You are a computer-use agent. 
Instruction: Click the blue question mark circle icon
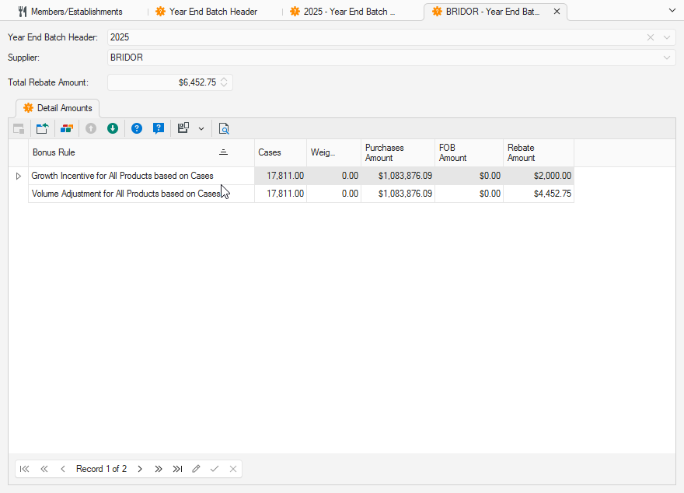click(137, 128)
